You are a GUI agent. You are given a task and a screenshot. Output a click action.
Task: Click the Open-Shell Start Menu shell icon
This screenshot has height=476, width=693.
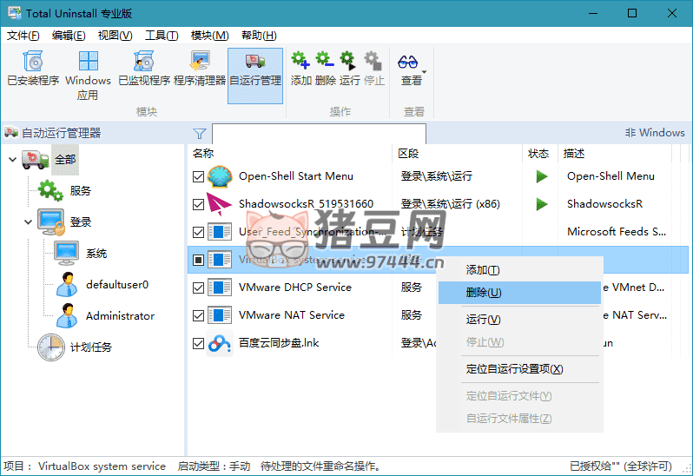point(220,176)
